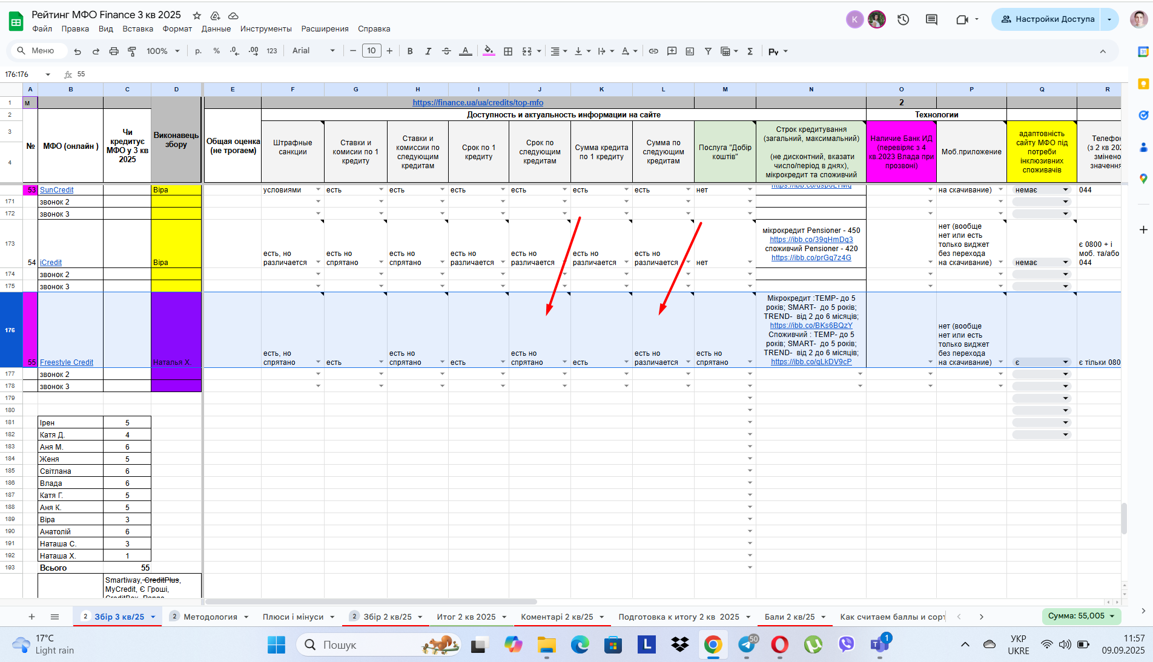
Task: Click the undo icon in toolbar
Action: (78, 51)
